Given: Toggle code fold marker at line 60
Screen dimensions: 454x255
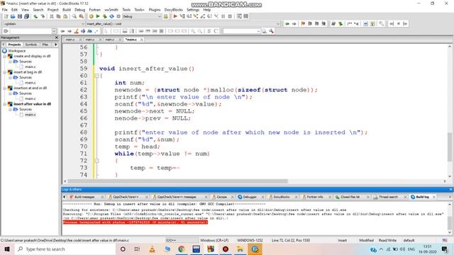Looking at the screenshot, I should click(97, 76).
